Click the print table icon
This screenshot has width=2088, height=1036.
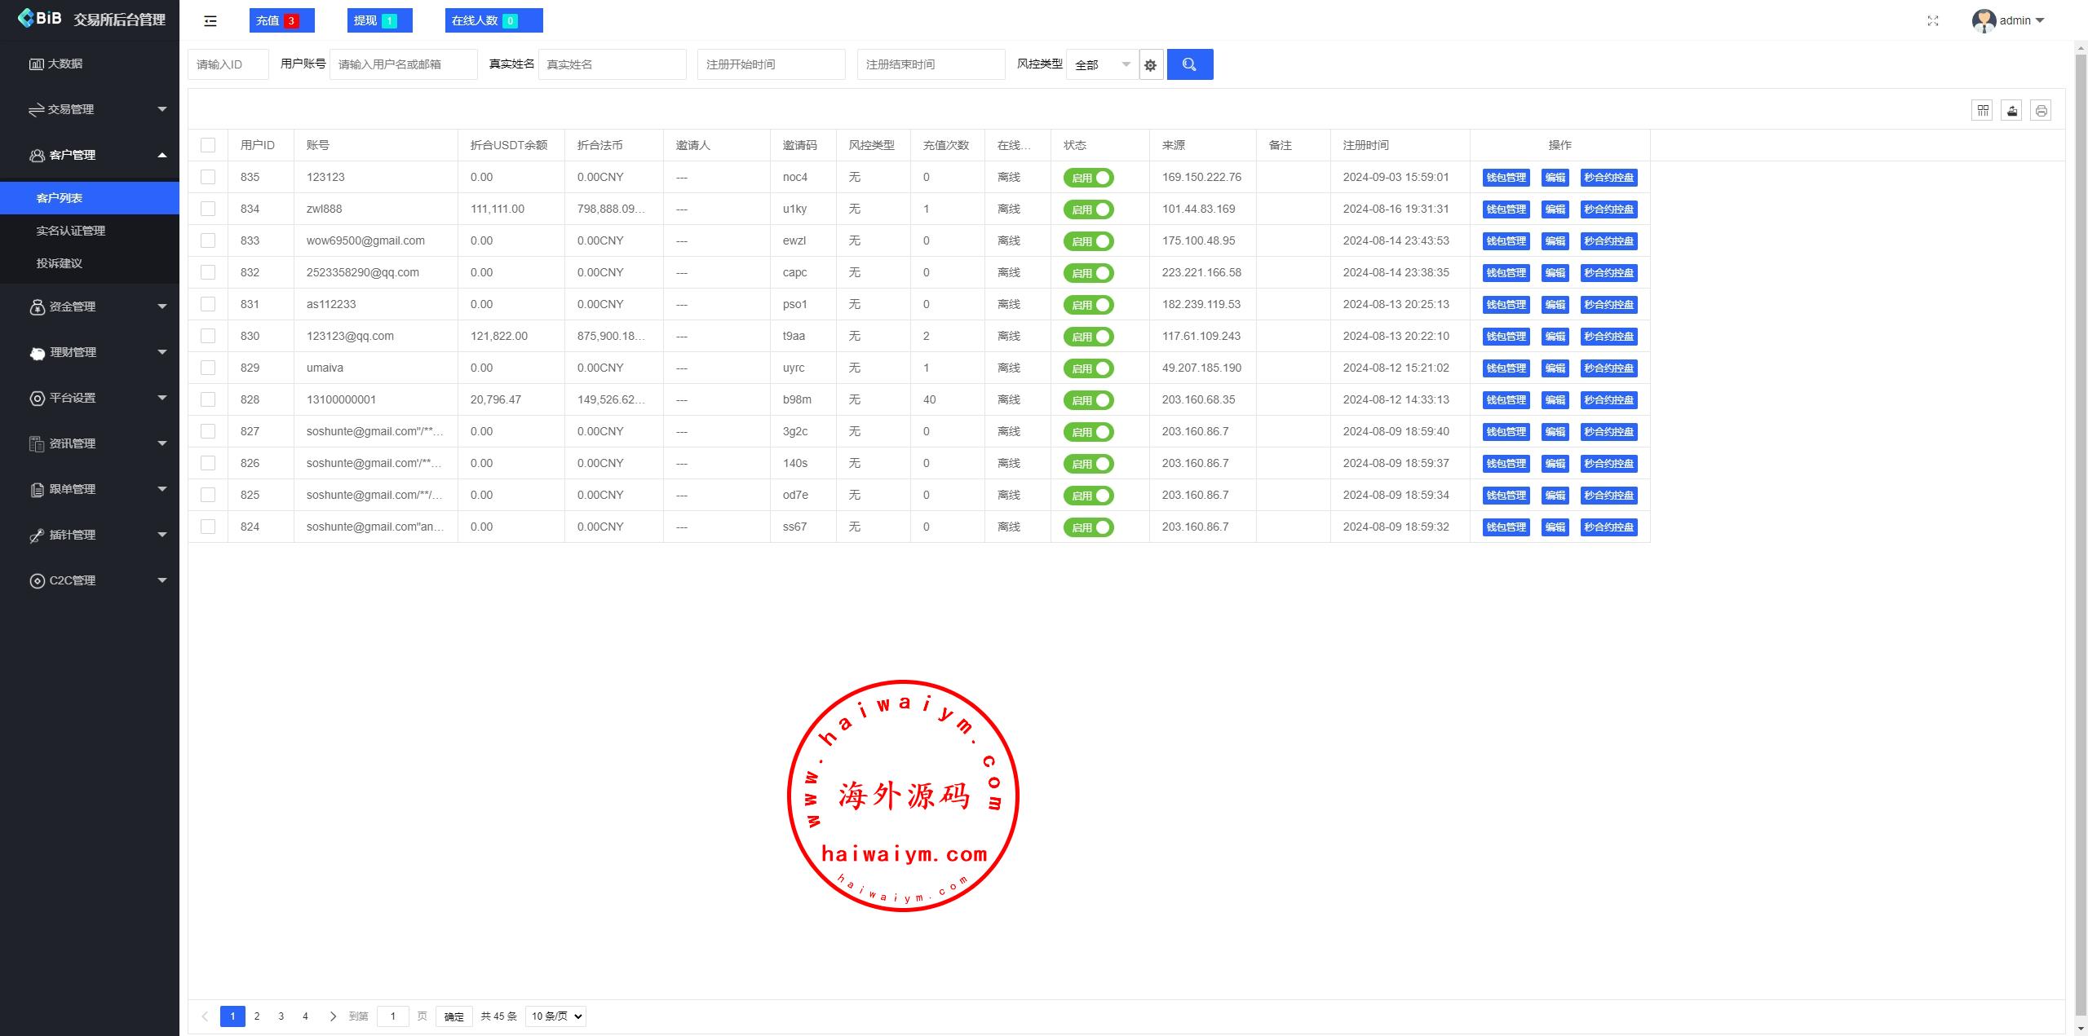tap(2041, 110)
